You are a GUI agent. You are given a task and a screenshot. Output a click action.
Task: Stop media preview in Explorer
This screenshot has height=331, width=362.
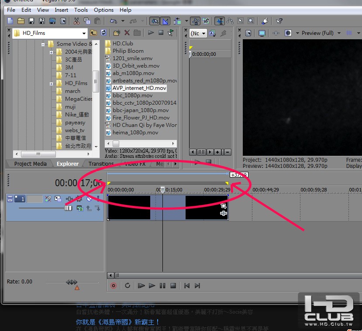tap(161, 33)
